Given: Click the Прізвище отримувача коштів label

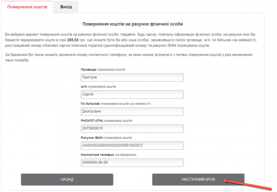Looking at the screenshot, I should pos(103,70).
